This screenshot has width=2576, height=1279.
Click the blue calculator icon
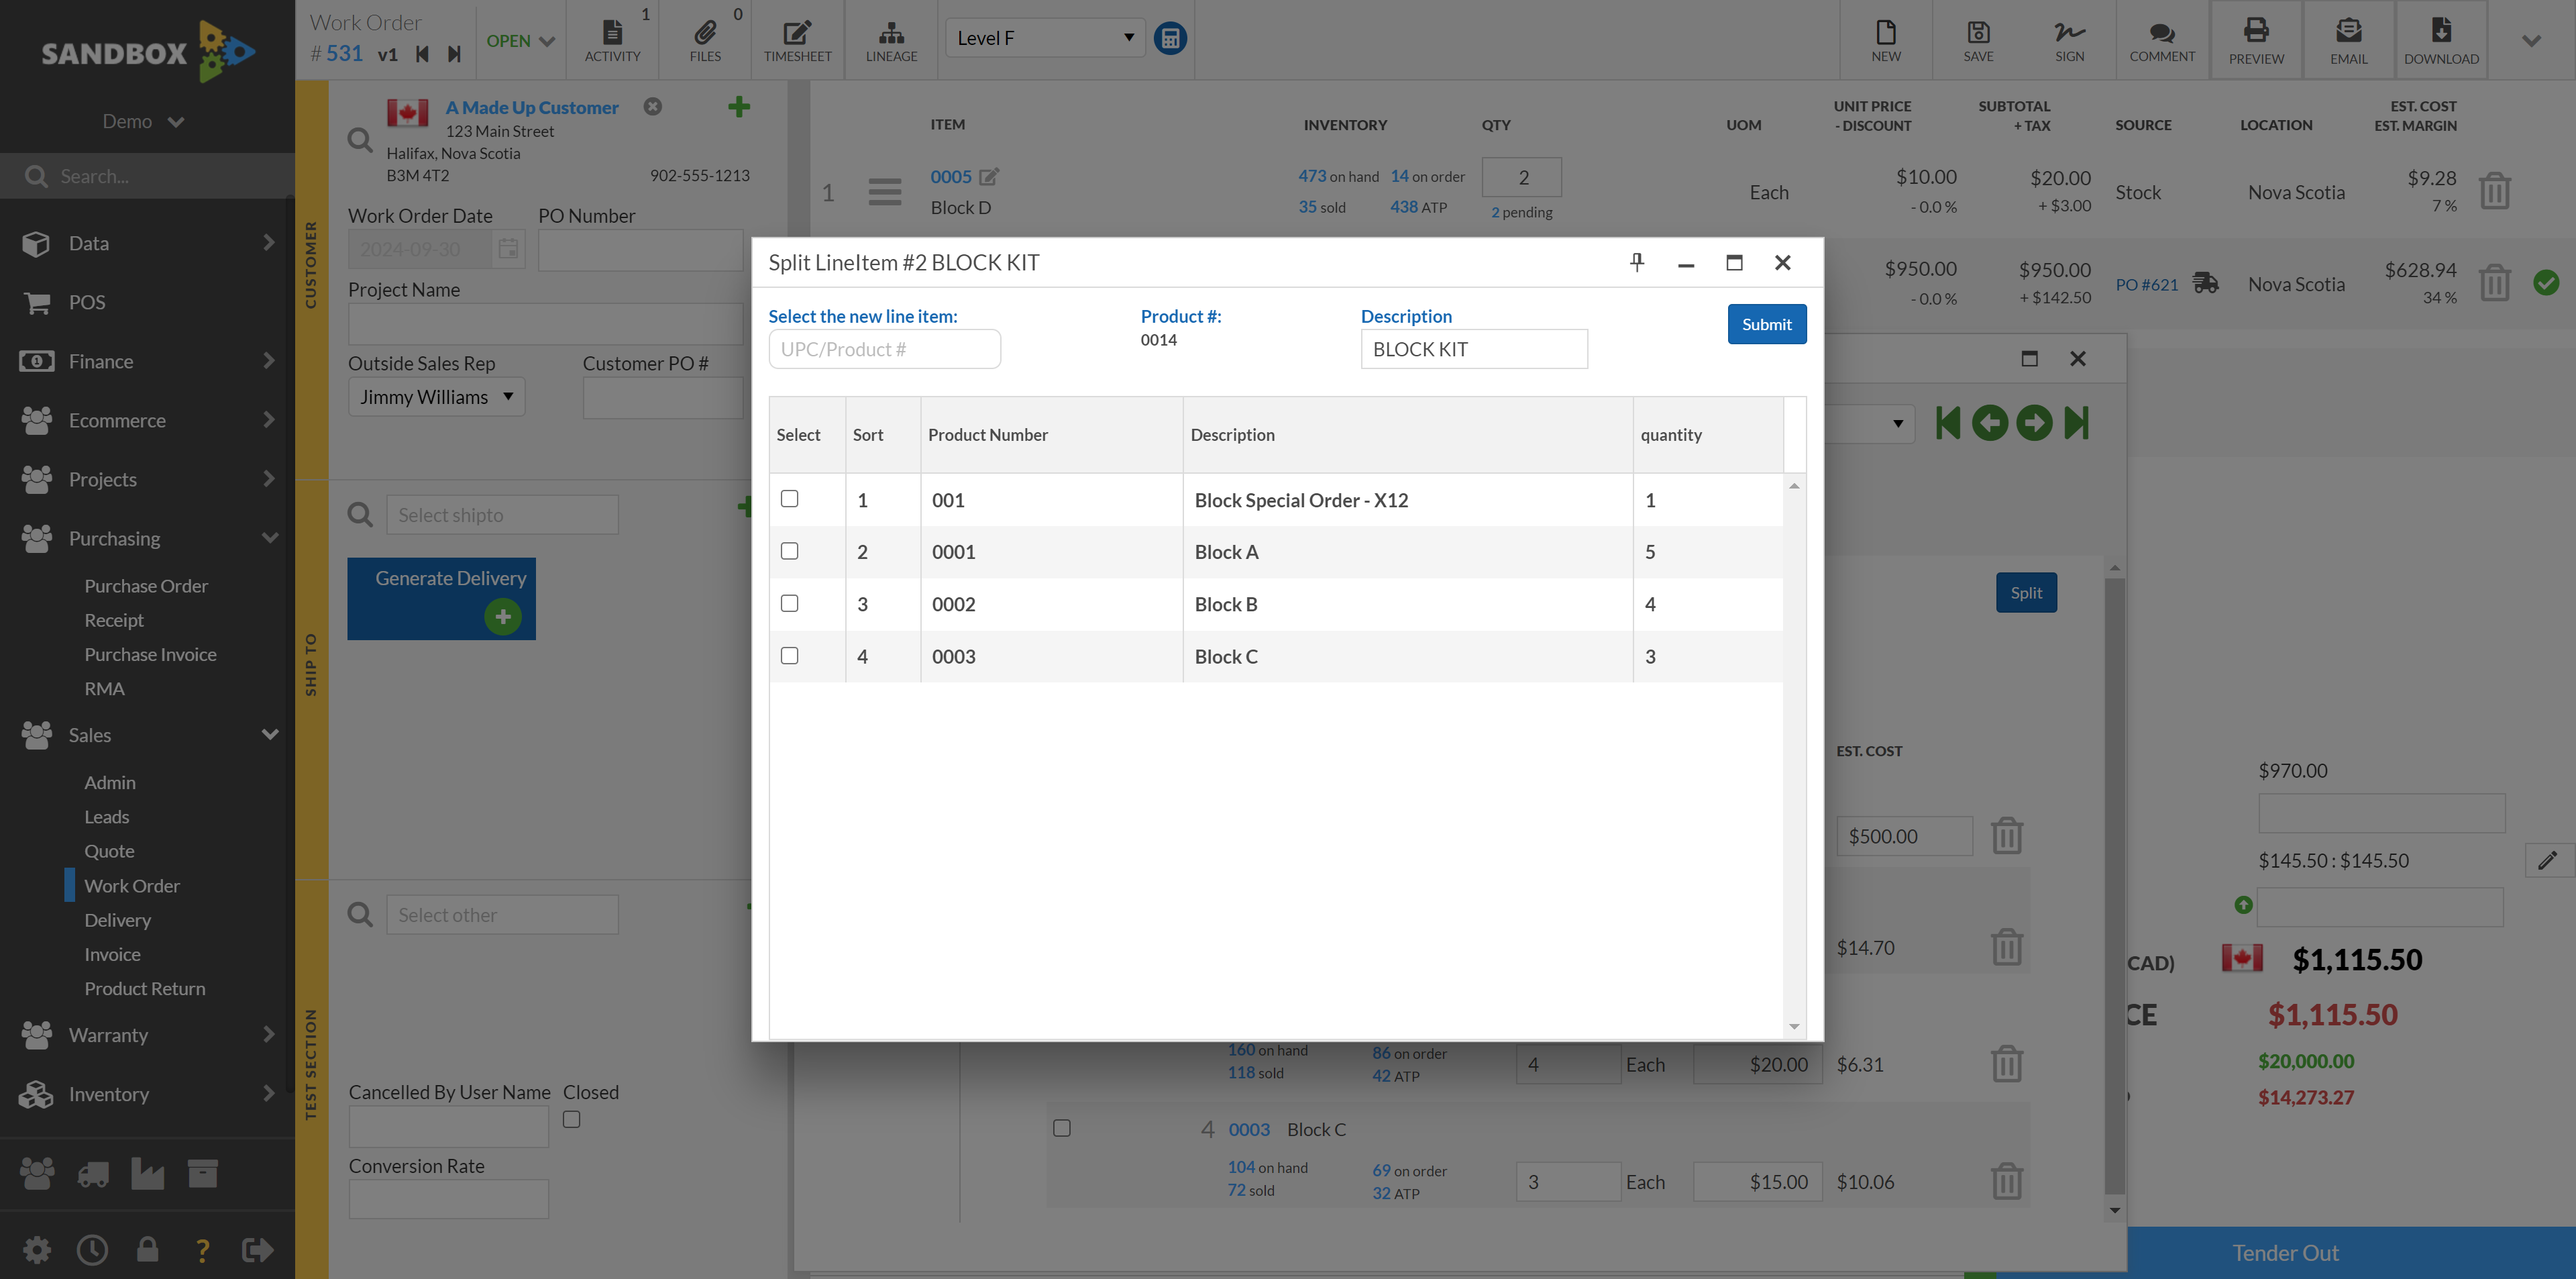coord(1170,38)
